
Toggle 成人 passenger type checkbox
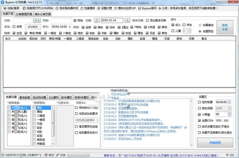click(173, 25)
